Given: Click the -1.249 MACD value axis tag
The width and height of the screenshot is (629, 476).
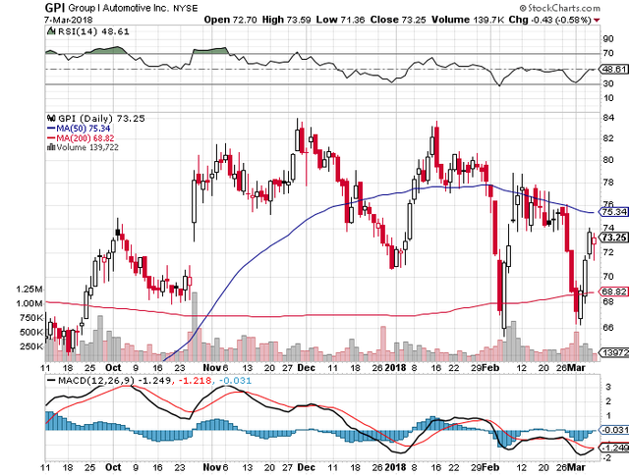Looking at the screenshot, I should [613, 448].
